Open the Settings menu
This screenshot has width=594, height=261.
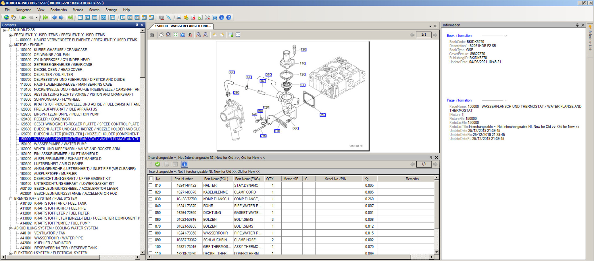[x=111, y=10]
